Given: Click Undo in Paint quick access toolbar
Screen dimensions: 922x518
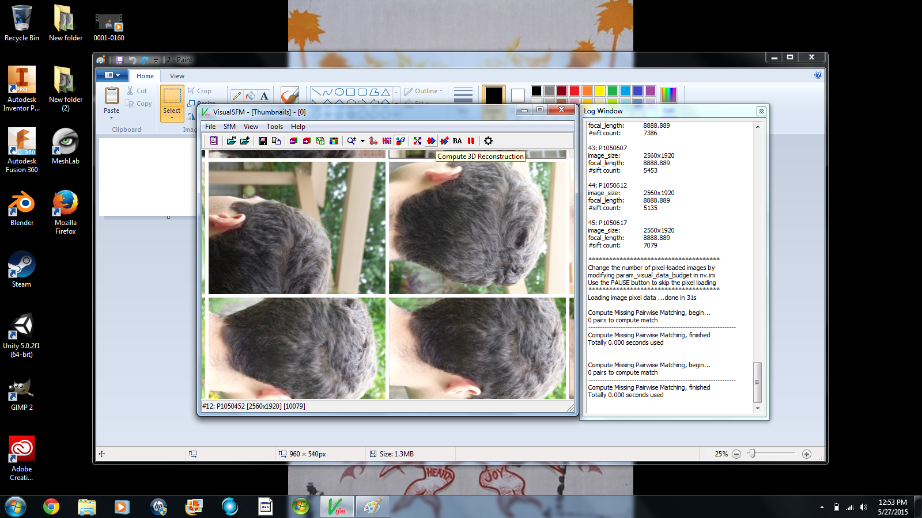Looking at the screenshot, I should pyautogui.click(x=133, y=60).
